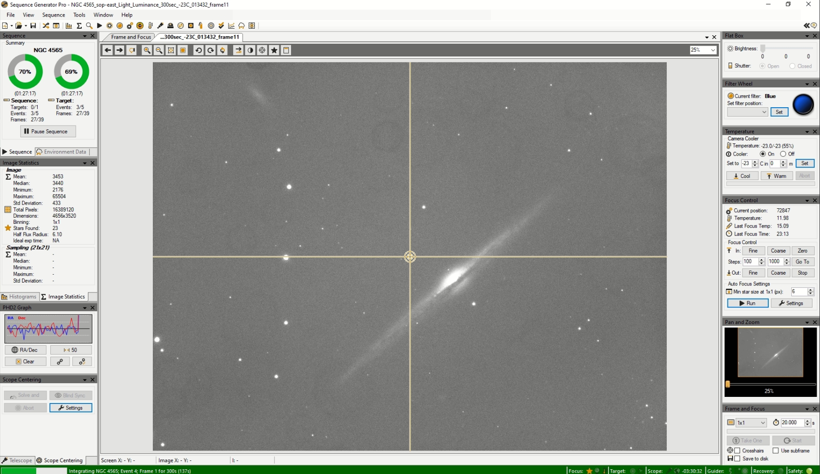
Task: Check Save to disk in Frame and Focus
Action: click(737, 458)
